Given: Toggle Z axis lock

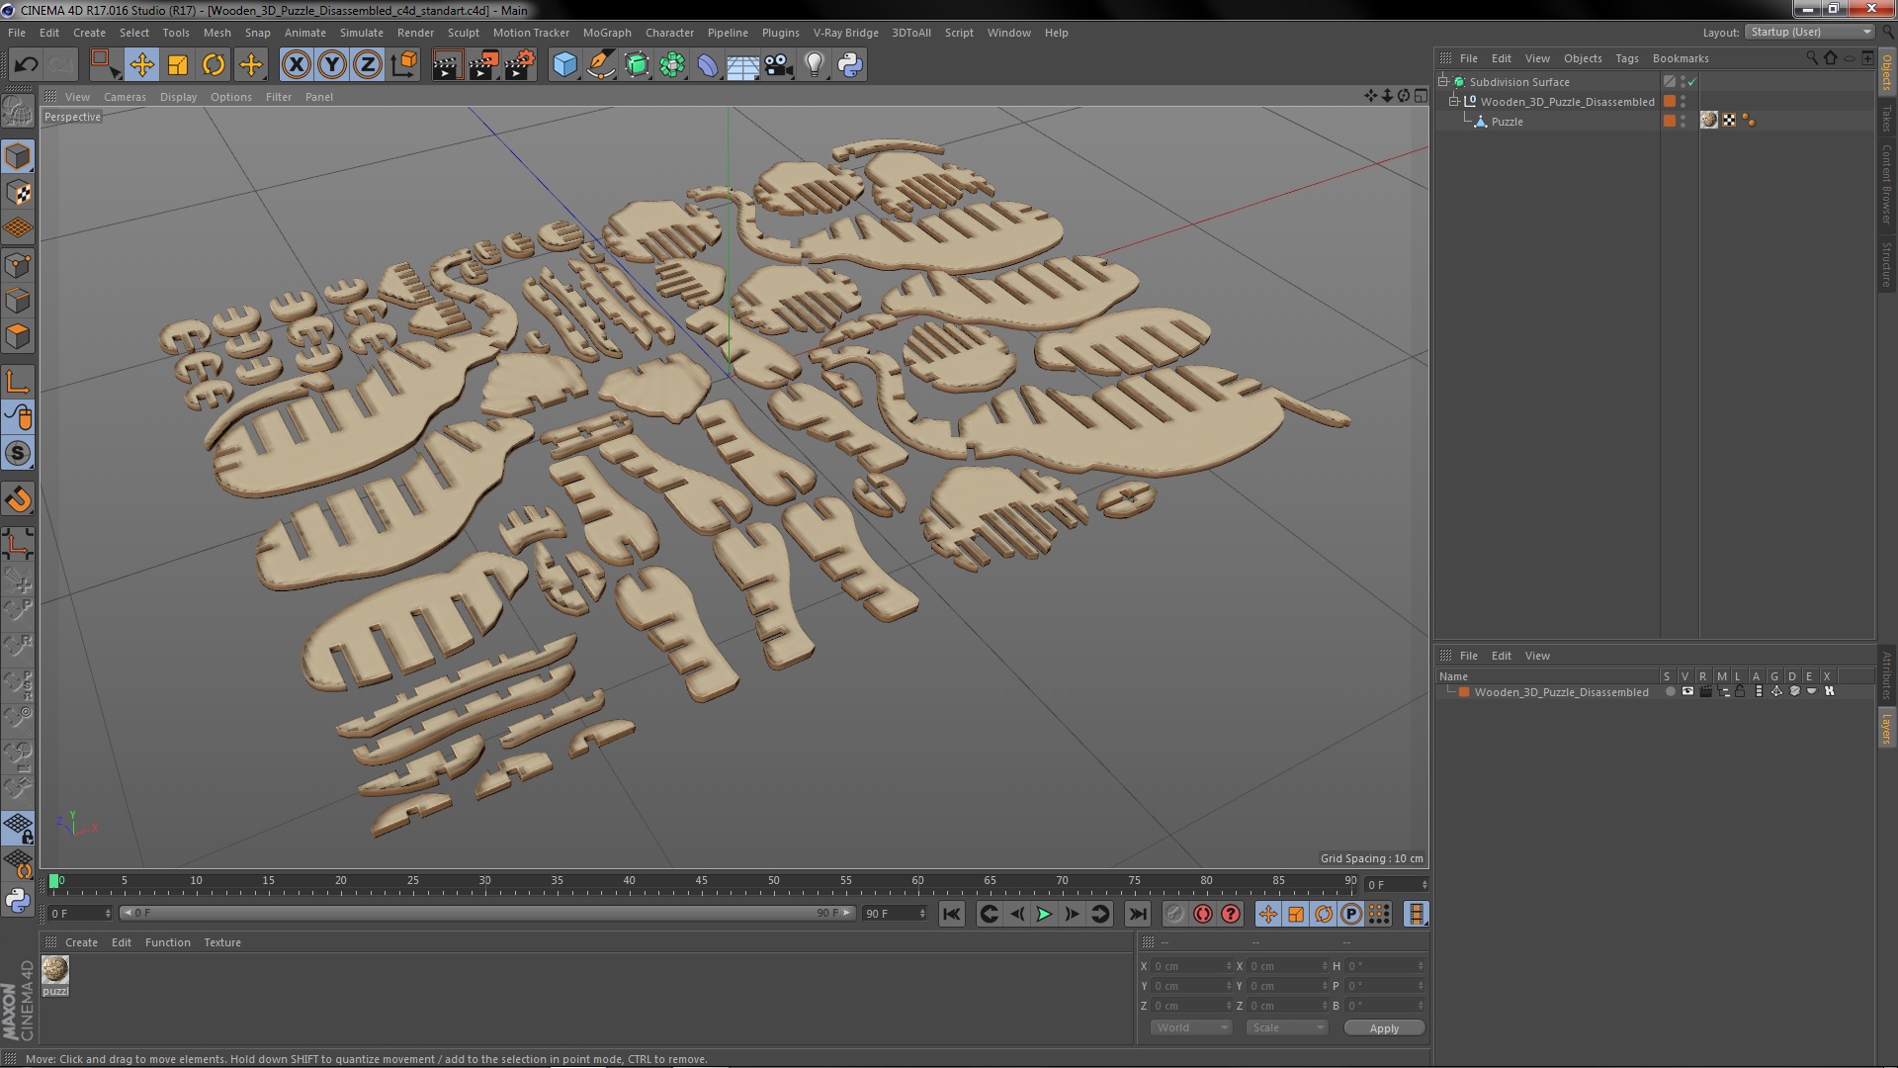Looking at the screenshot, I should click(368, 65).
